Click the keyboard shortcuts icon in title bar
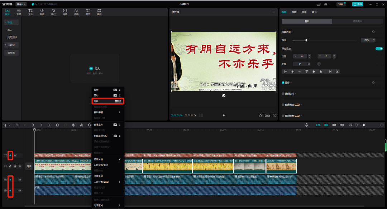The width and height of the screenshot is (387, 209). (319, 4)
